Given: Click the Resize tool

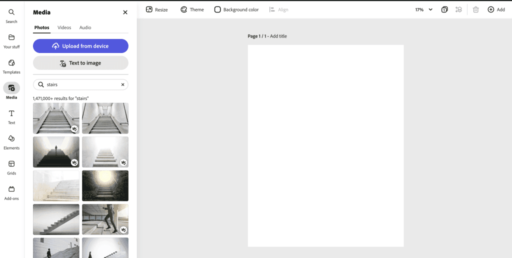Looking at the screenshot, I should (x=156, y=10).
